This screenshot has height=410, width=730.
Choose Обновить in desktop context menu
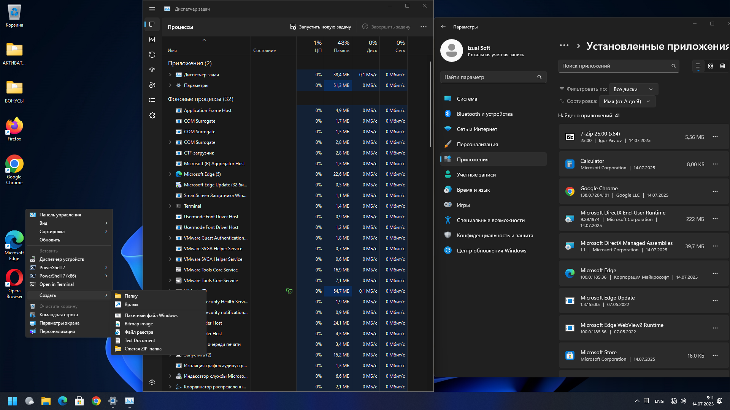click(x=69, y=240)
